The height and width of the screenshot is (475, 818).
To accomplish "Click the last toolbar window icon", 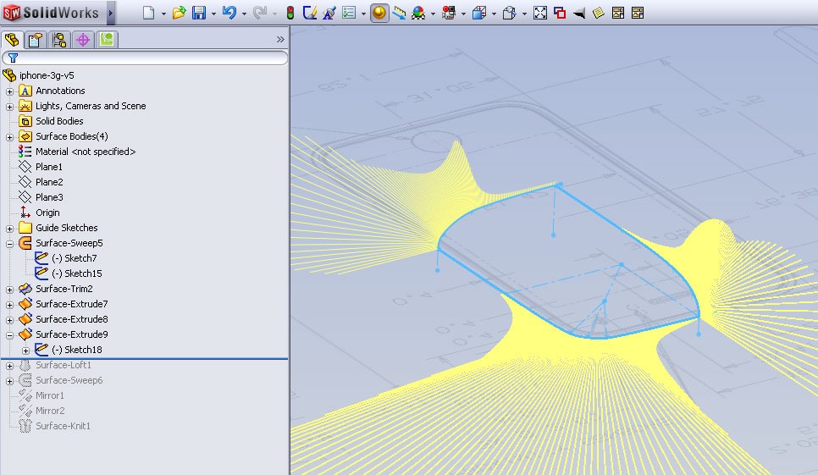I will (638, 13).
